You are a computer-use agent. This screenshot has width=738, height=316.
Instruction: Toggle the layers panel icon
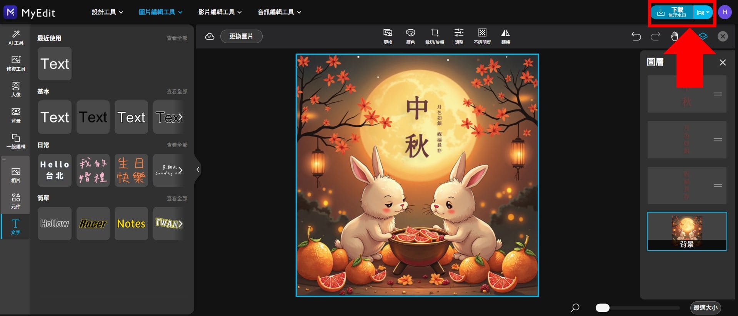click(703, 37)
